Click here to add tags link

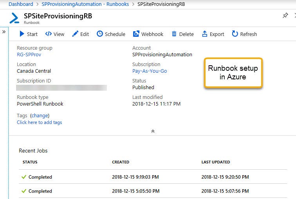coord(39,122)
